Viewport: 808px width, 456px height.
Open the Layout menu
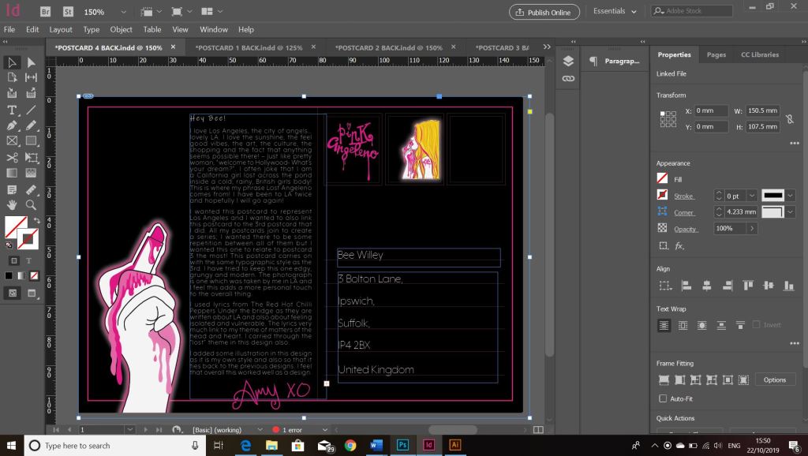(x=61, y=29)
